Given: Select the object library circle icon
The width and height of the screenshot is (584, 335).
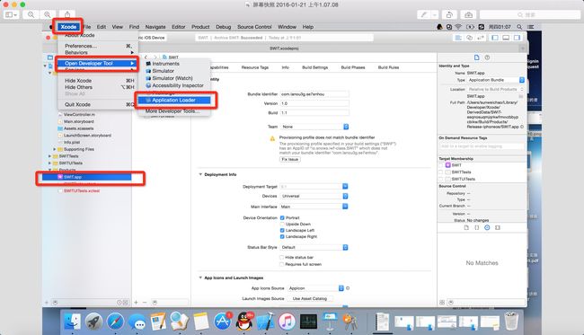Looking at the screenshot, I should [x=487, y=227].
